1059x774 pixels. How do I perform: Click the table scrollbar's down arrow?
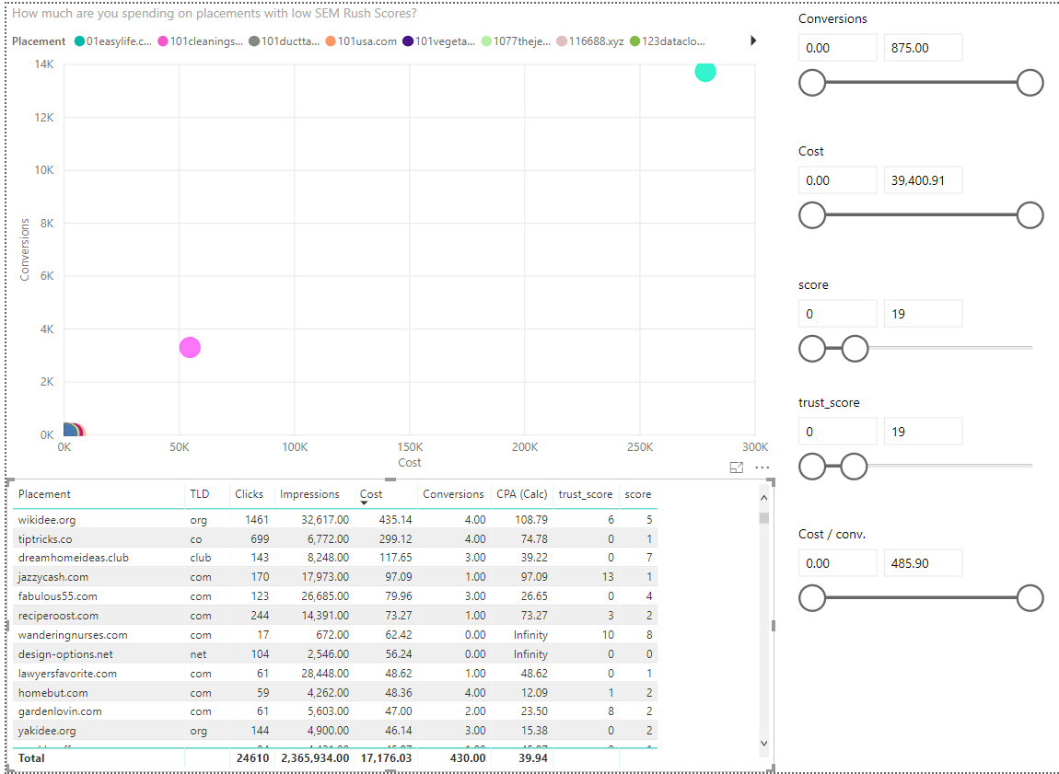(x=762, y=742)
